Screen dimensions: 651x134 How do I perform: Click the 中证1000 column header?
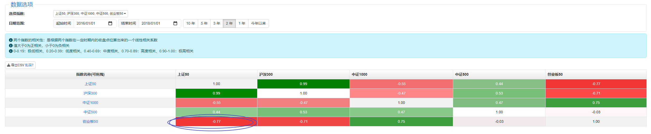pyautogui.click(x=401, y=74)
